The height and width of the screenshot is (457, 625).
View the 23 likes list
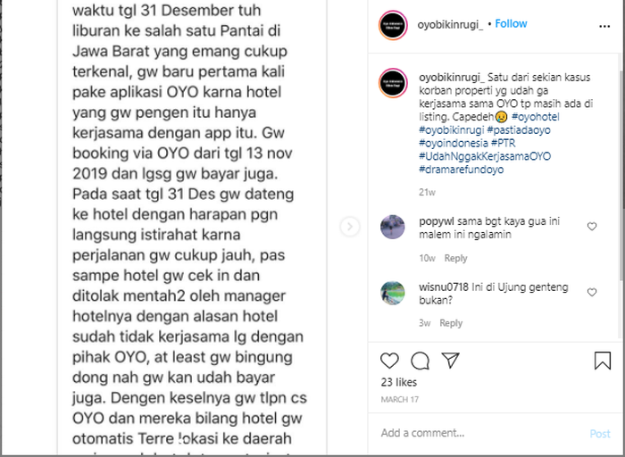[x=398, y=382]
